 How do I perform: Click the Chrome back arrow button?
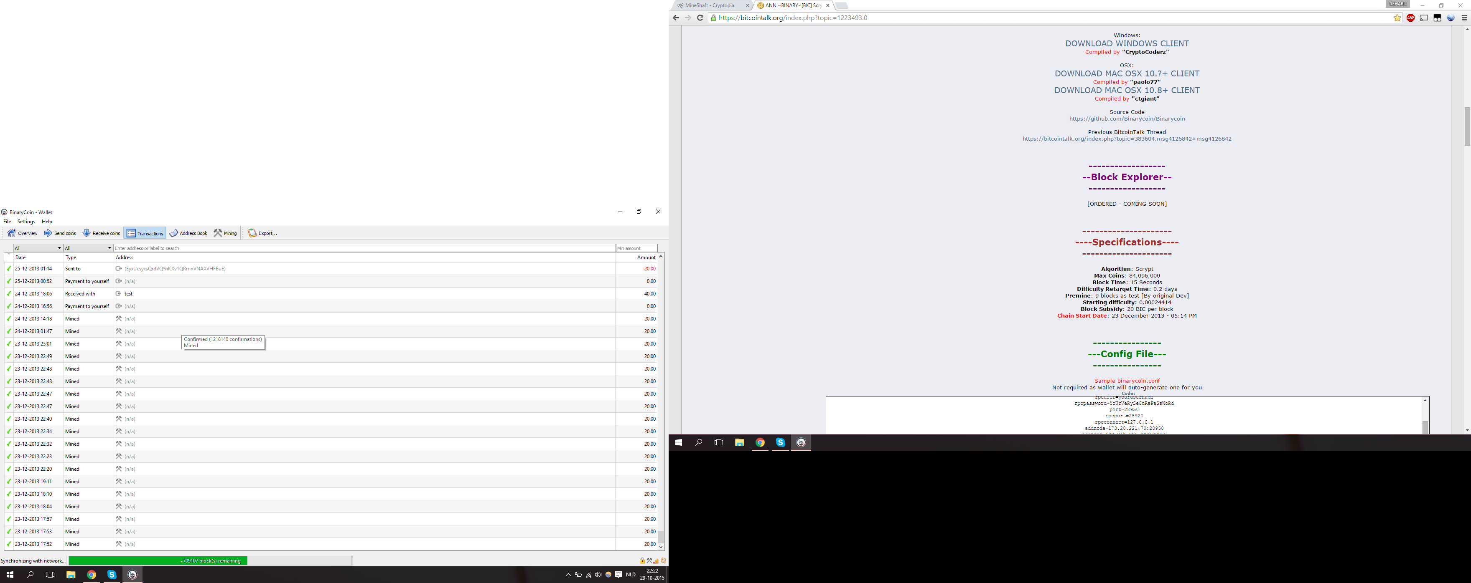[676, 18]
